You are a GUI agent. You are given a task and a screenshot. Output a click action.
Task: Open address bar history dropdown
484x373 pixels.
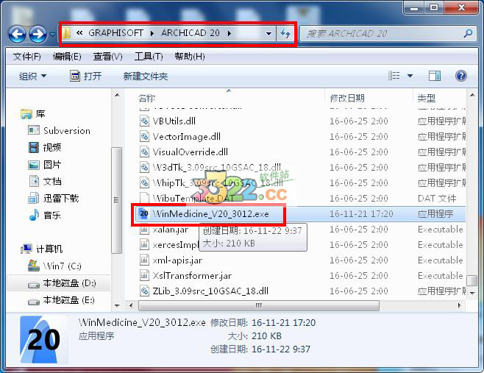tap(269, 33)
